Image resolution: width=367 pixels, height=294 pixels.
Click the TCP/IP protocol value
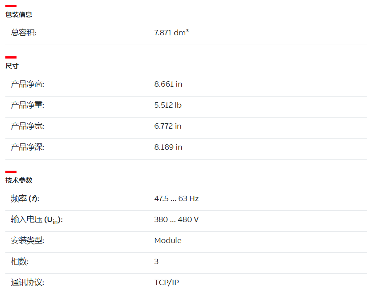pyautogui.click(x=167, y=282)
